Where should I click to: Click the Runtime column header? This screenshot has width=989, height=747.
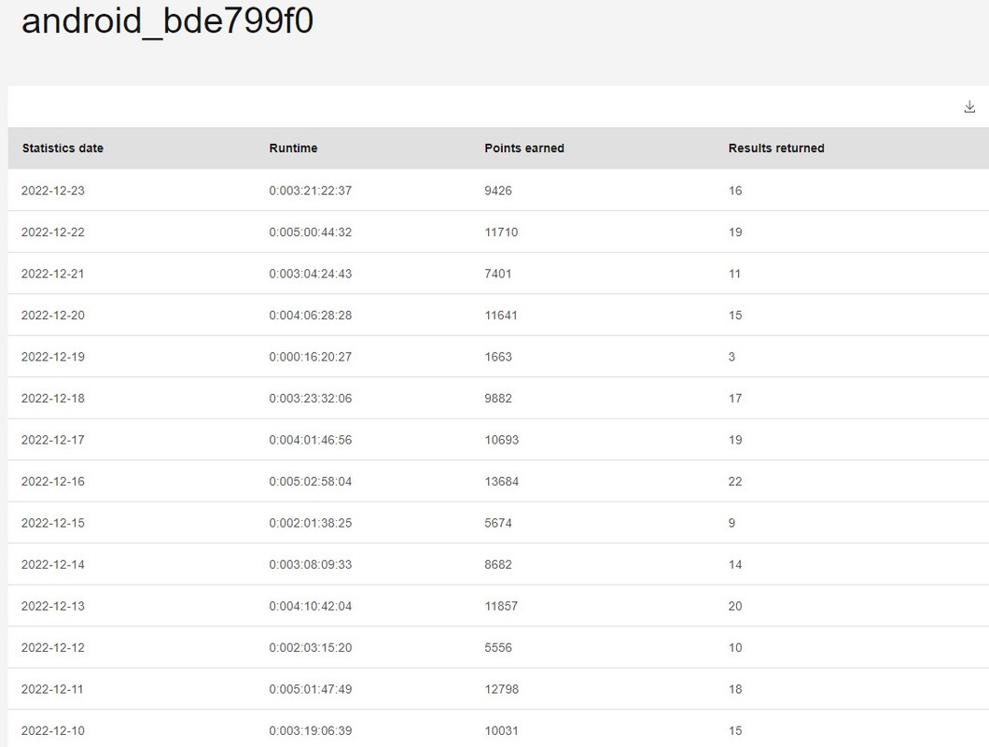pyautogui.click(x=293, y=148)
